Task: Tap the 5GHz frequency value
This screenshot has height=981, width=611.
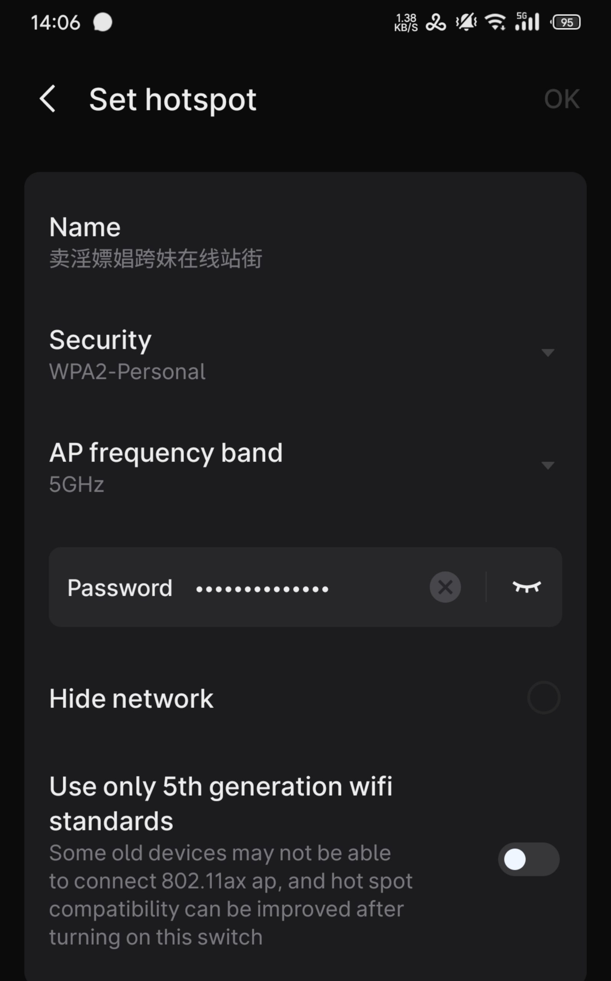Action: pos(77,484)
